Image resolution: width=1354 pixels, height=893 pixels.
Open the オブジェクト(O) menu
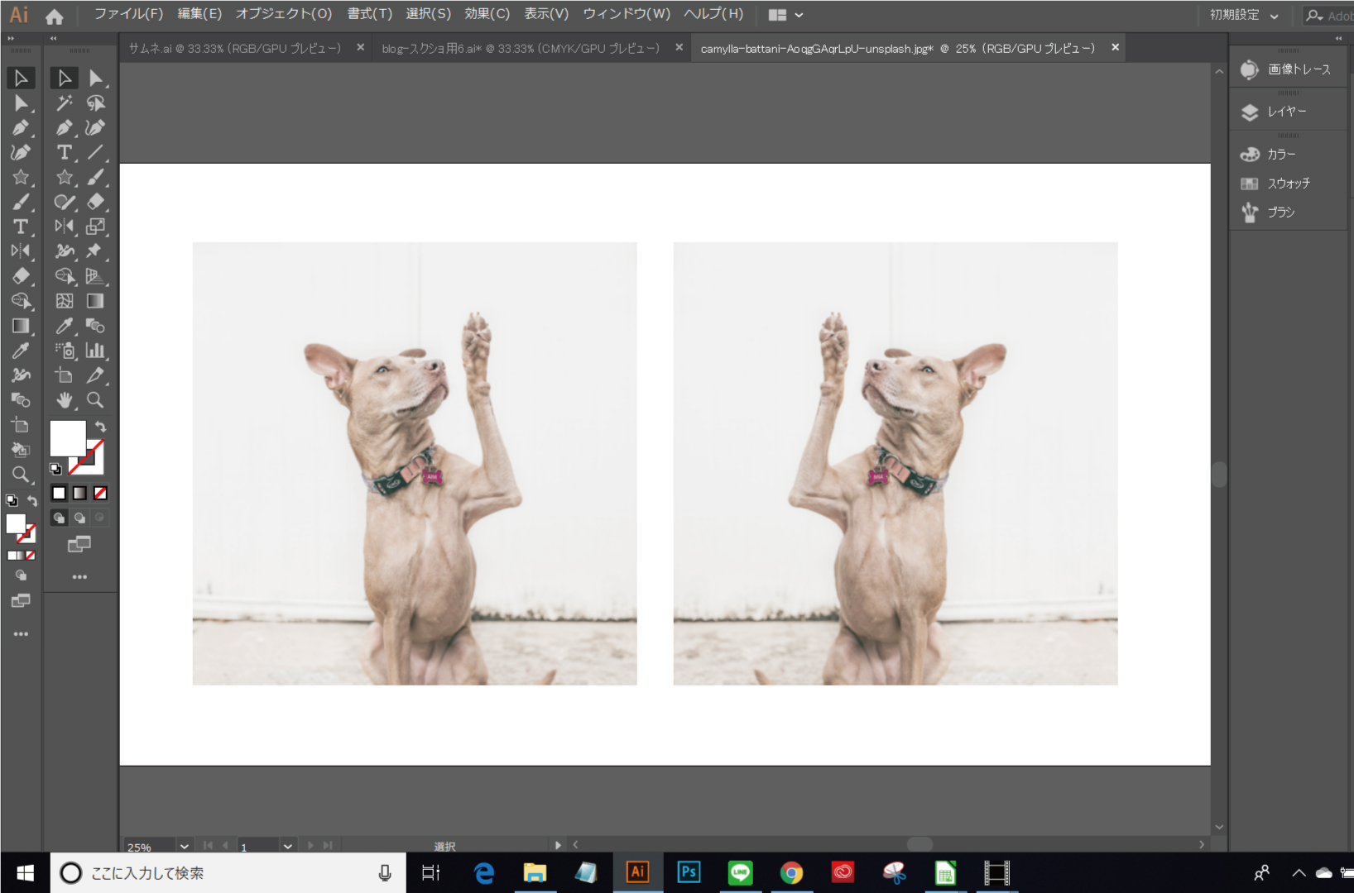tap(283, 14)
